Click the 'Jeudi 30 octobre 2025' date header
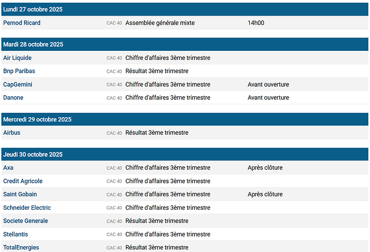 pyautogui.click(x=185, y=155)
